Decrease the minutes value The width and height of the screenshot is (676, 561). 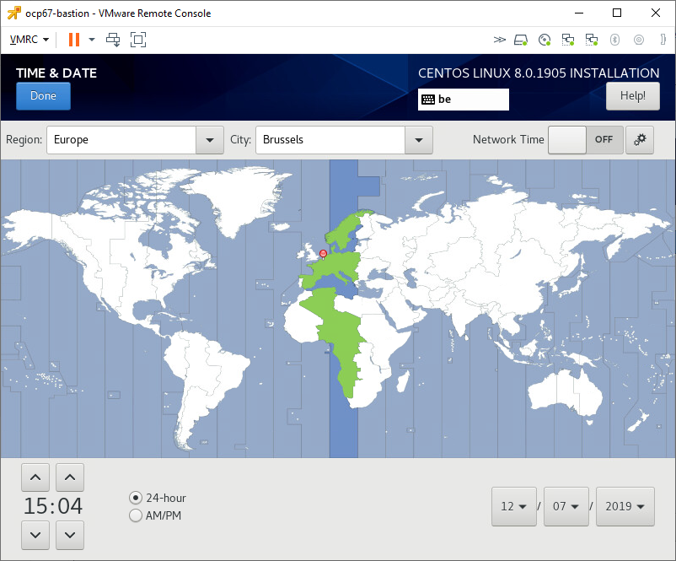pos(70,535)
